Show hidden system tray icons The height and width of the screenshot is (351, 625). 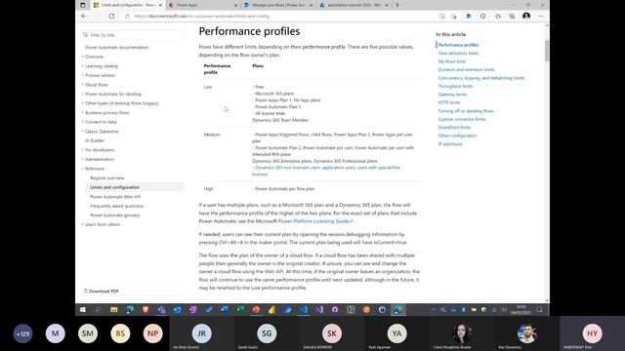(x=434, y=309)
